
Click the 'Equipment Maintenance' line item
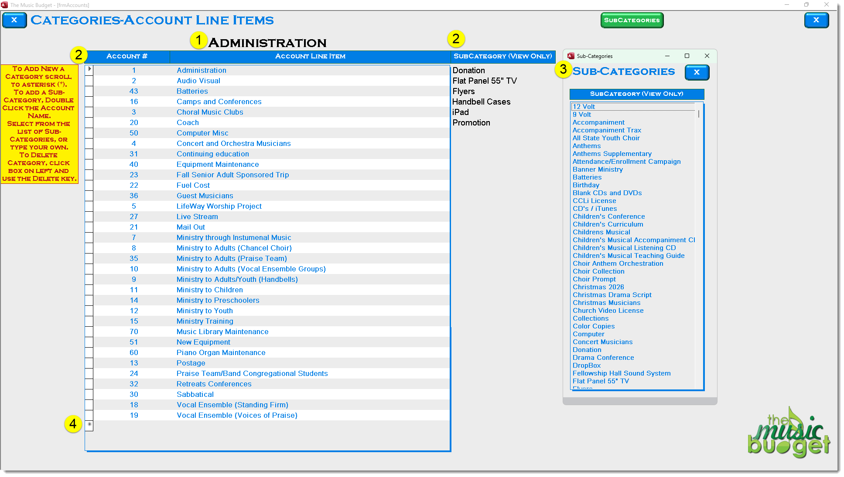pyautogui.click(x=218, y=164)
